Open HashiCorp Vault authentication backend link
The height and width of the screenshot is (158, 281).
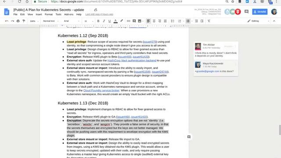coord(132,61)
